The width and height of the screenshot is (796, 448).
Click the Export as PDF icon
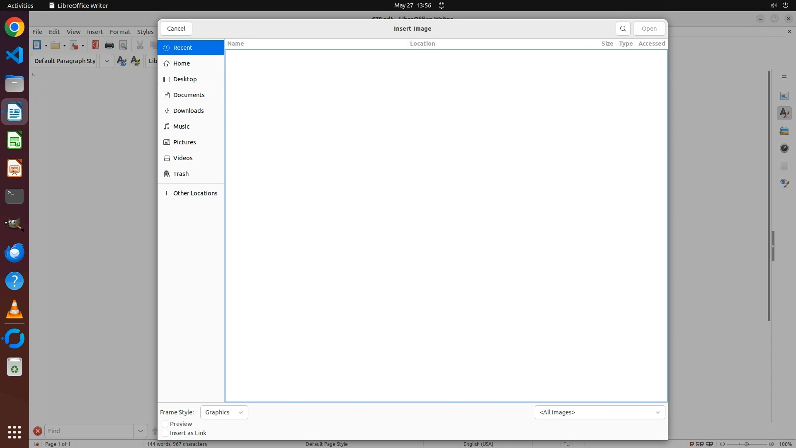click(96, 45)
